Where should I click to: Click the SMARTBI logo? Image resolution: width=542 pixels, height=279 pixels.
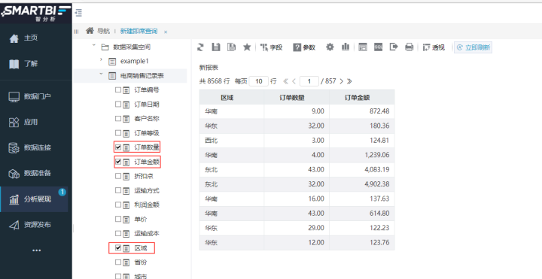tap(35, 13)
